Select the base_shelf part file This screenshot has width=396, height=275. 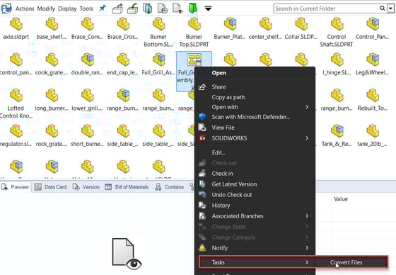pyautogui.click(x=52, y=28)
